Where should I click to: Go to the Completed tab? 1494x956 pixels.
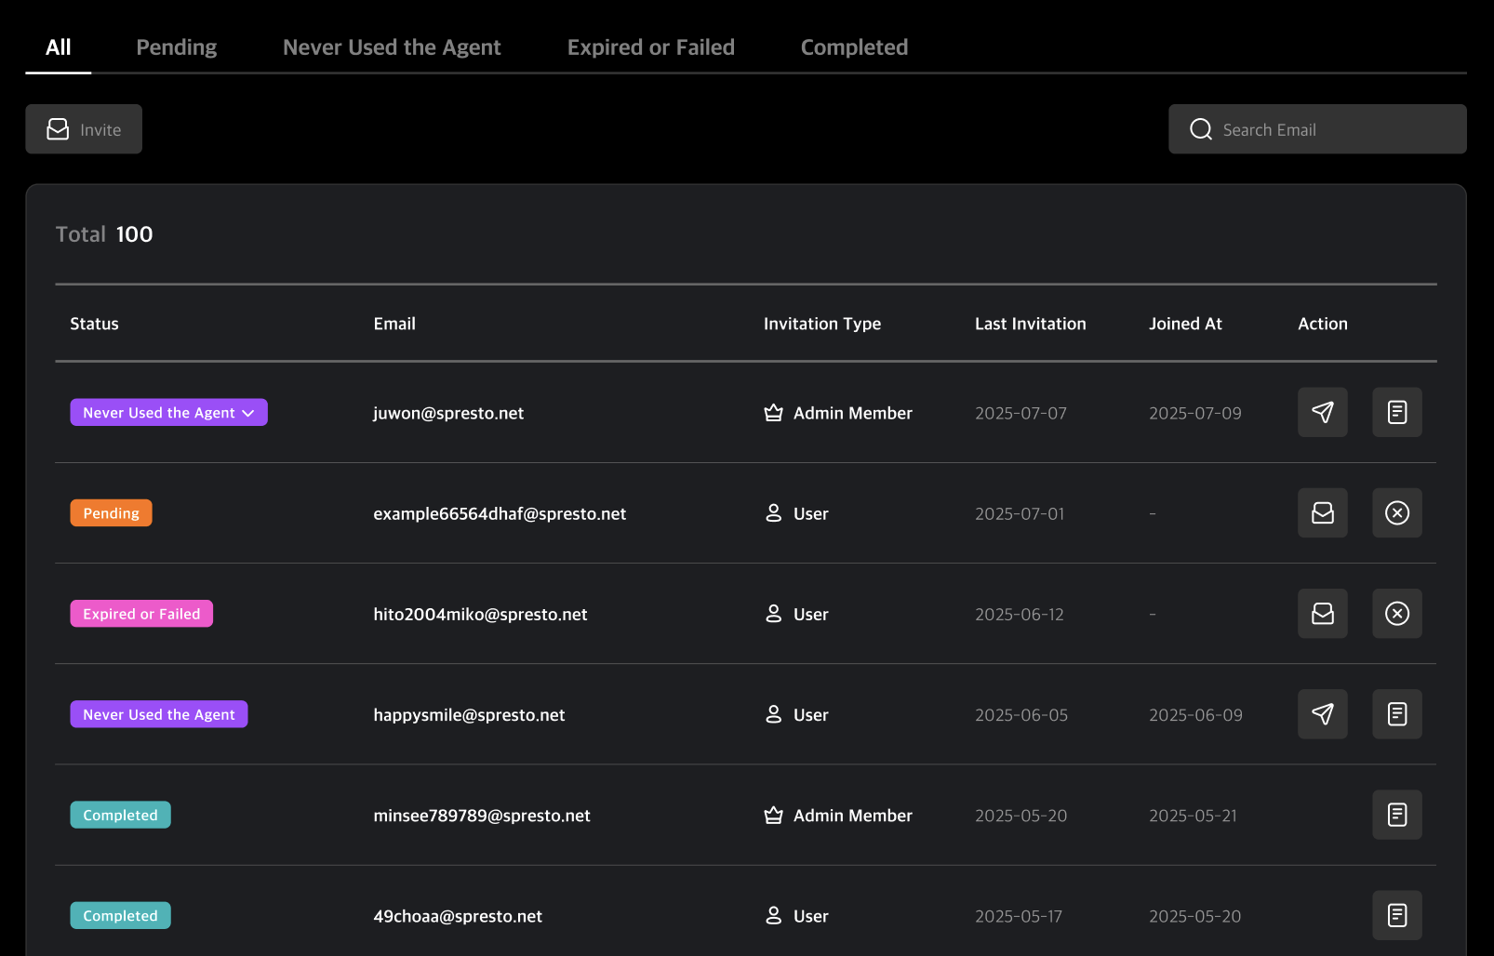(854, 47)
